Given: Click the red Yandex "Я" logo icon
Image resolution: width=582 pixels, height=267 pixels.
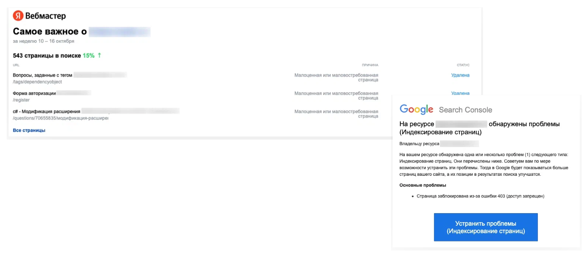Looking at the screenshot, I should point(18,16).
